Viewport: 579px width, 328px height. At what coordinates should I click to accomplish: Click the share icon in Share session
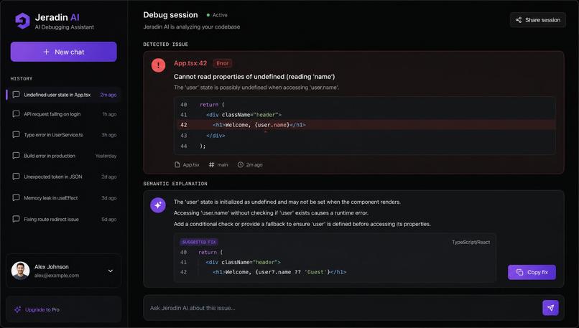click(x=519, y=20)
